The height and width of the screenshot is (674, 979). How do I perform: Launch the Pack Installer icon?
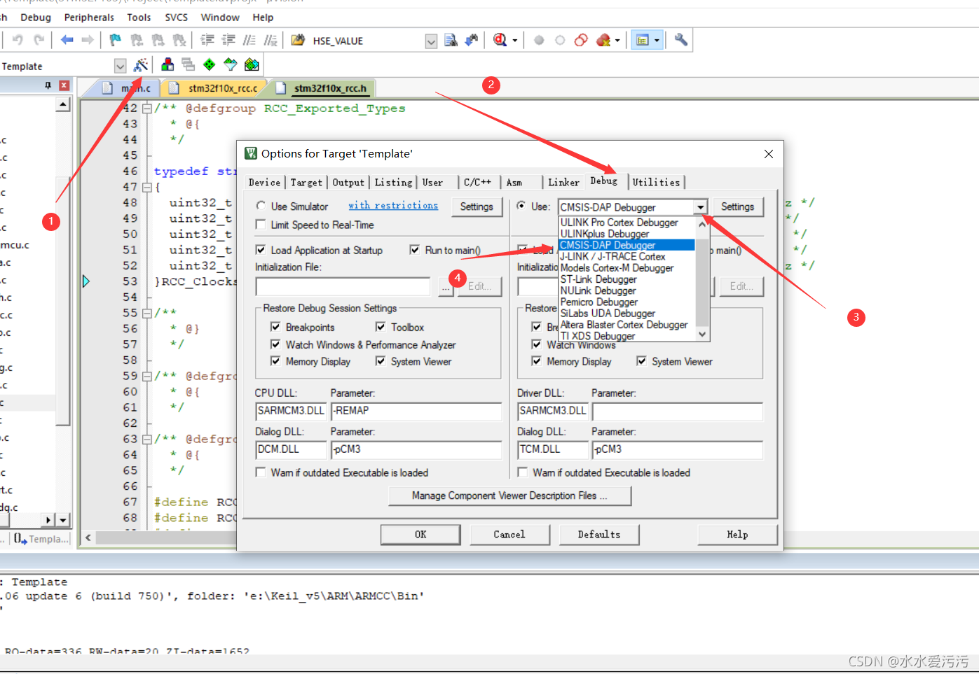coord(252,65)
